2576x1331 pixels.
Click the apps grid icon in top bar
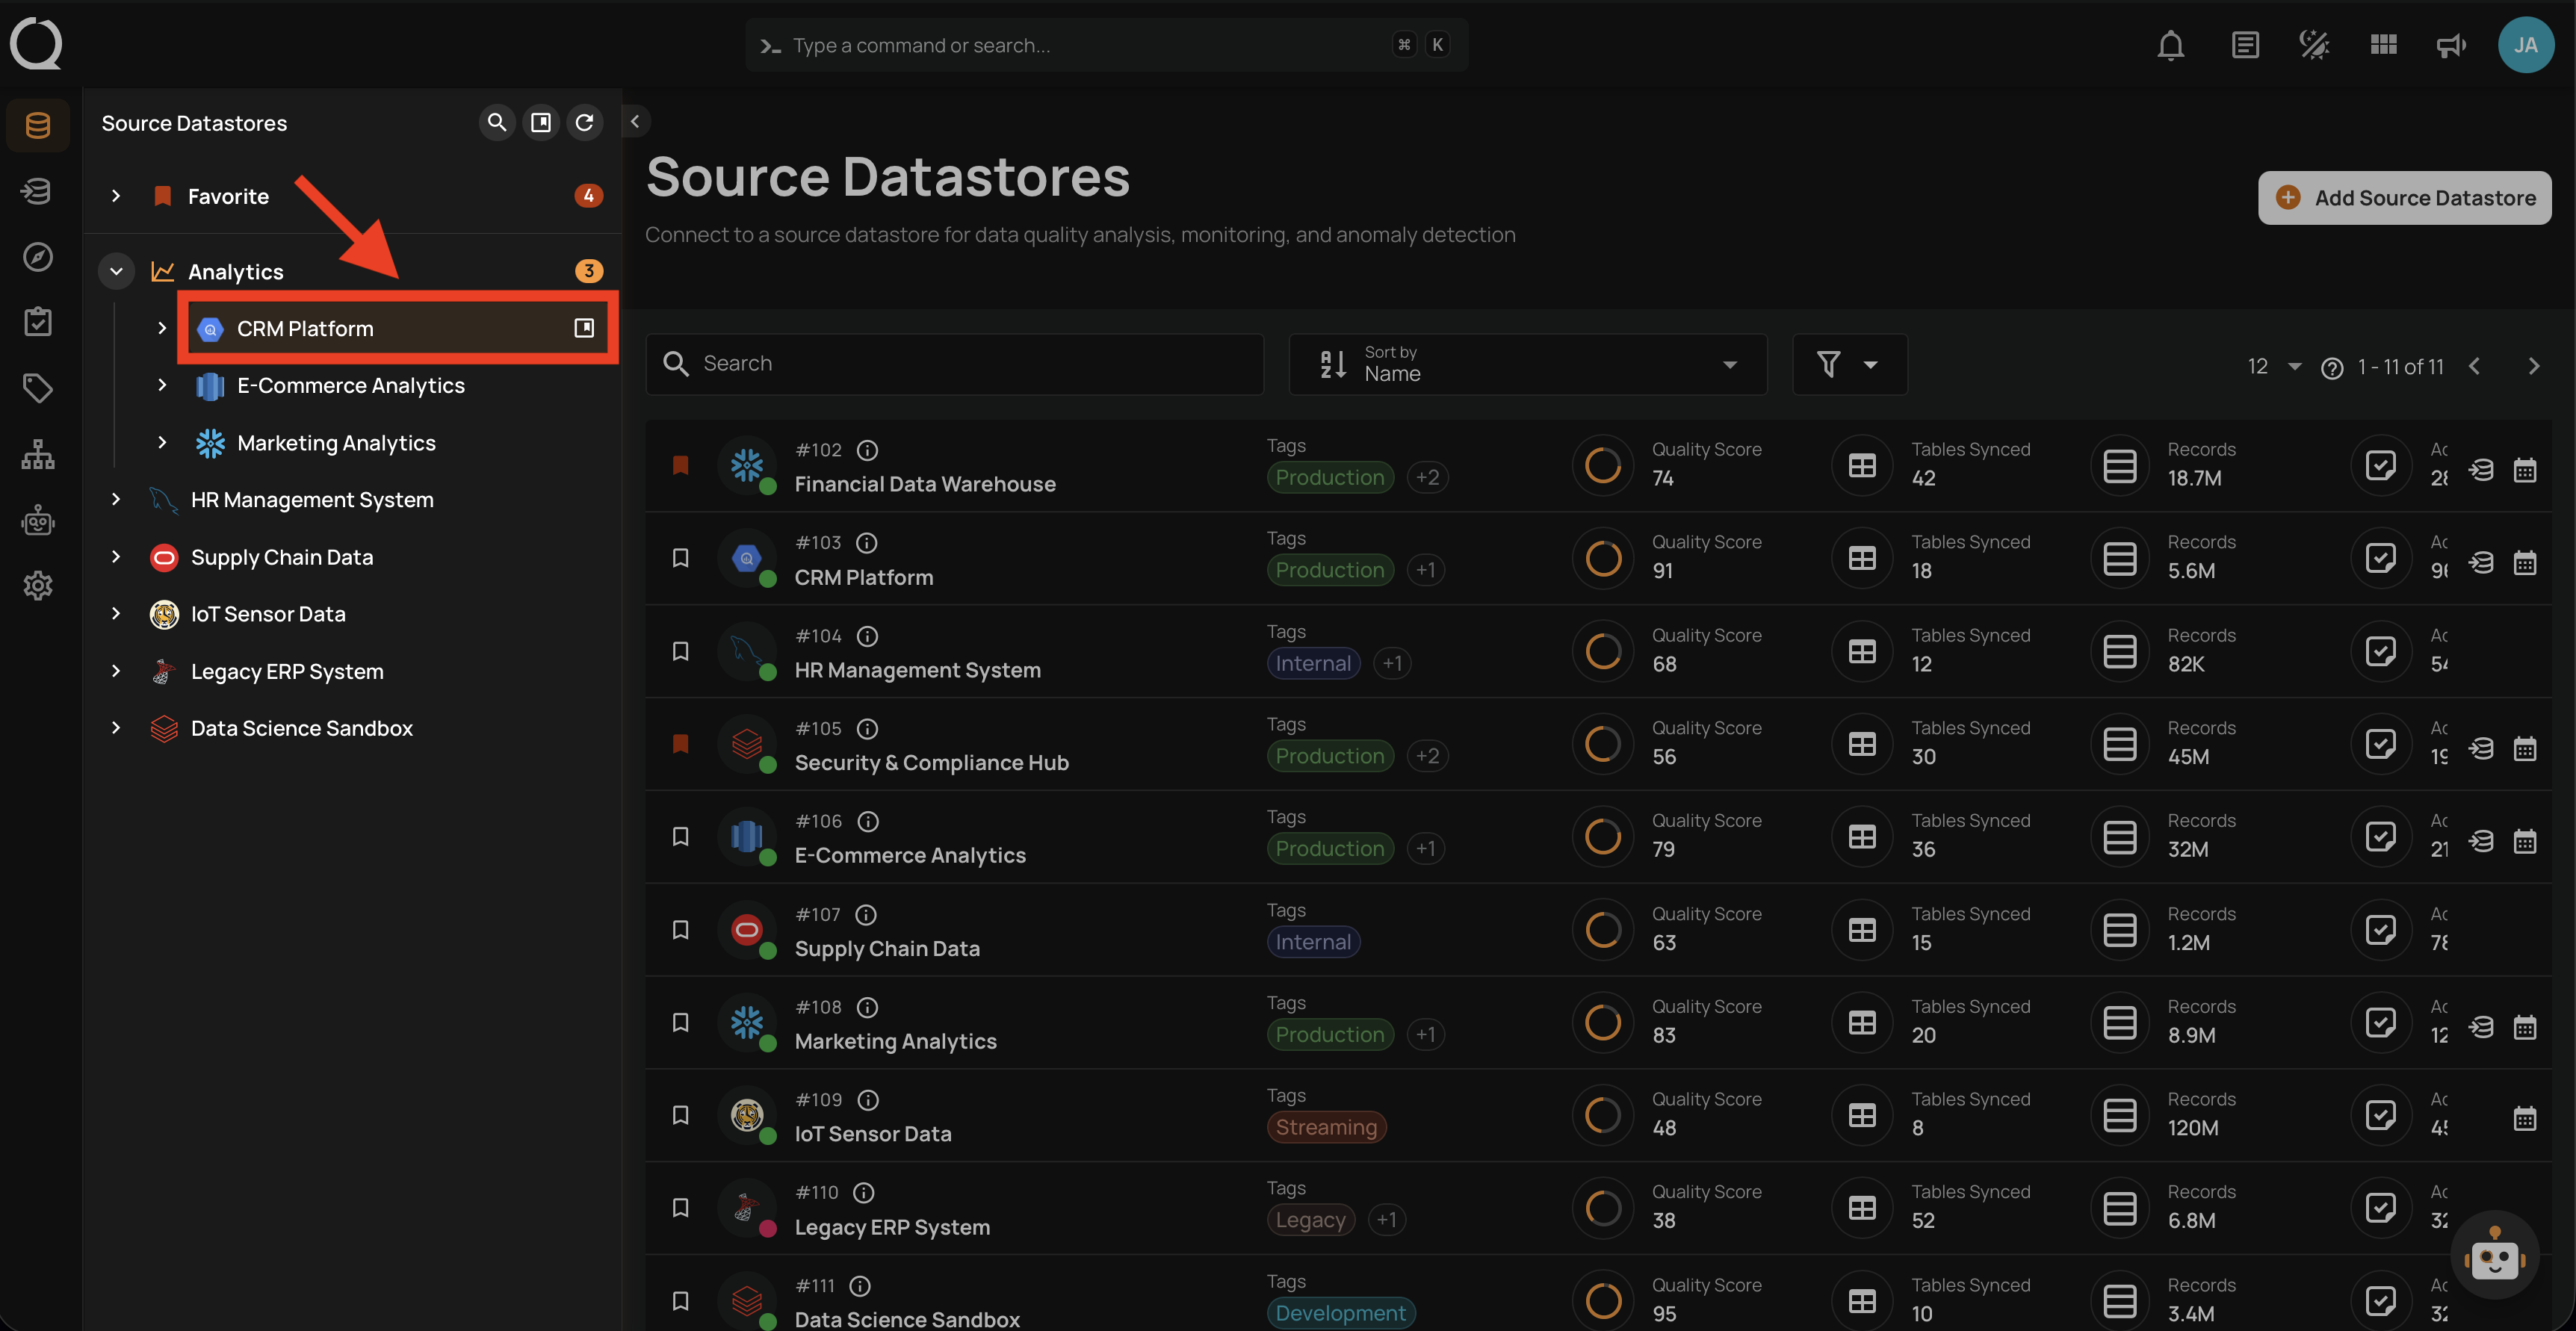pos(2383,45)
